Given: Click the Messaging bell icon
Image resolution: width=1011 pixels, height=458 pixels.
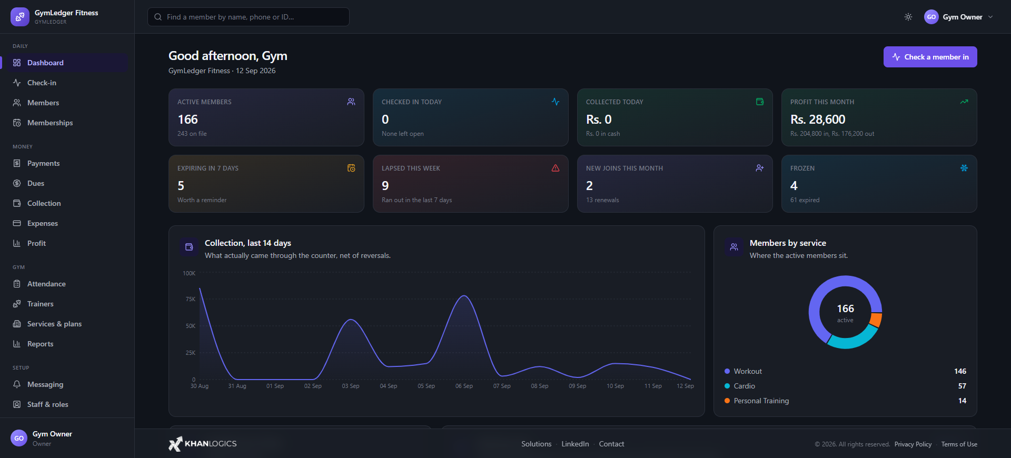Looking at the screenshot, I should 17,384.
